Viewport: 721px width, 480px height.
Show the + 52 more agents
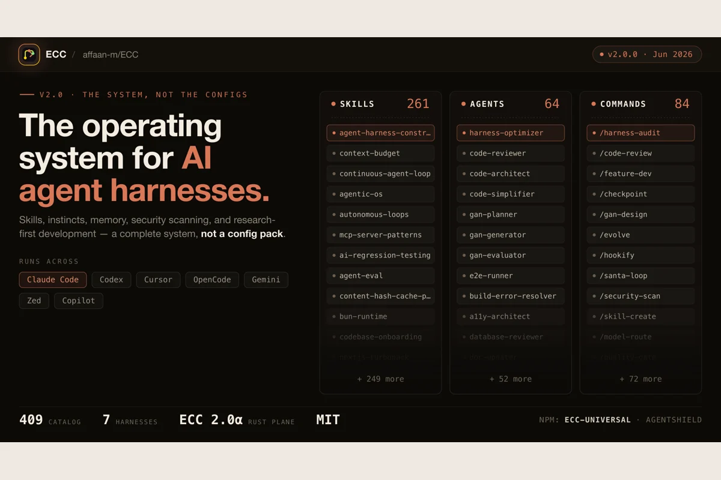click(x=511, y=379)
